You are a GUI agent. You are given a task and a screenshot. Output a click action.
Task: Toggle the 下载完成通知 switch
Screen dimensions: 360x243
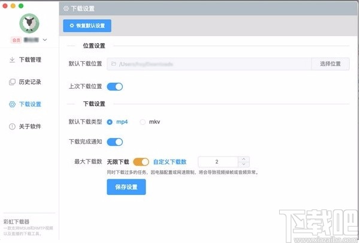pyautogui.click(x=115, y=142)
